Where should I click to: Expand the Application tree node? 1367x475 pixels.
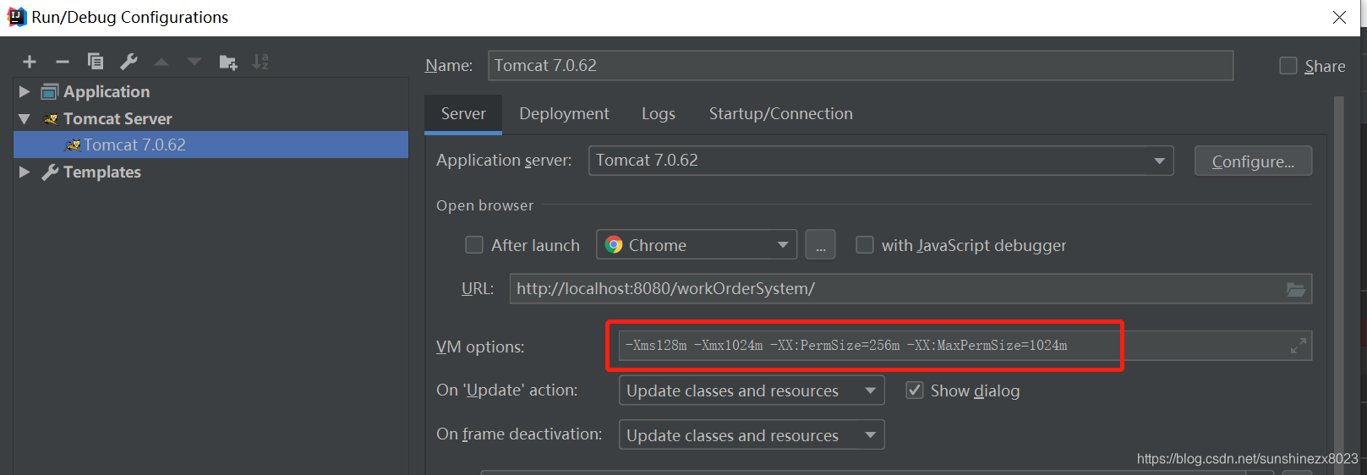coord(25,91)
